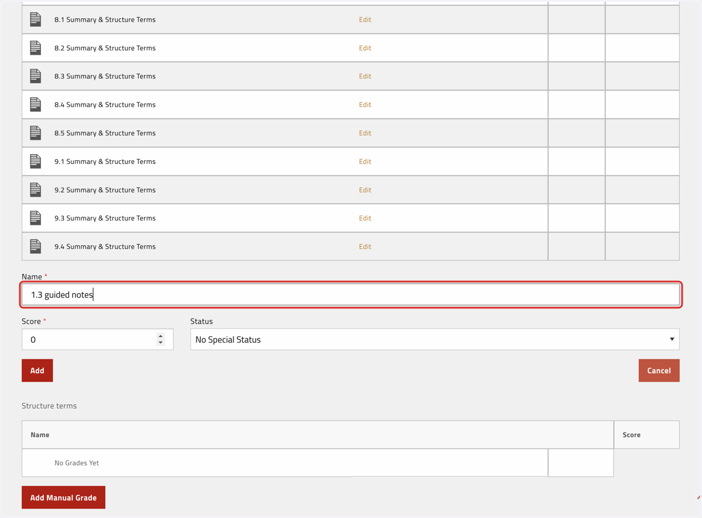Image resolution: width=702 pixels, height=518 pixels.
Task: Edit the 8.4 Summary & Structure Terms grade
Action: (x=365, y=105)
